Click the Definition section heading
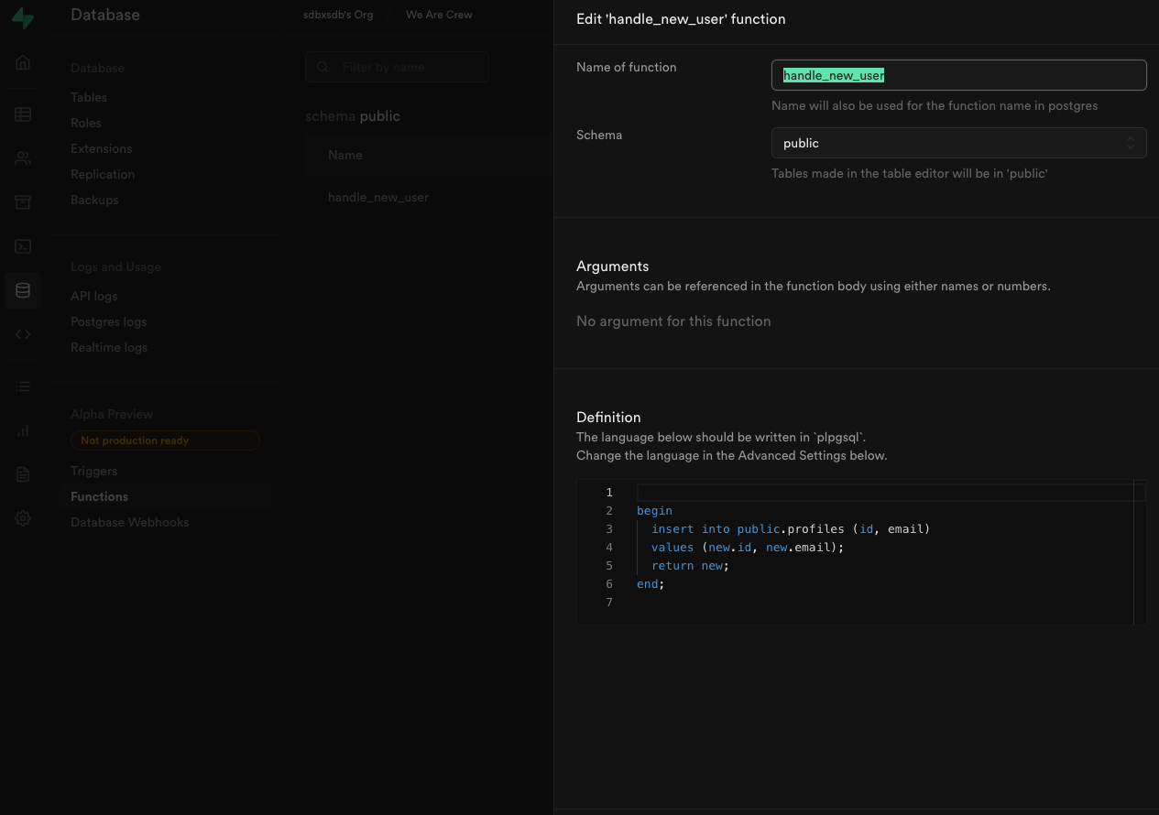The height and width of the screenshot is (815, 1159). coord(608,417)
